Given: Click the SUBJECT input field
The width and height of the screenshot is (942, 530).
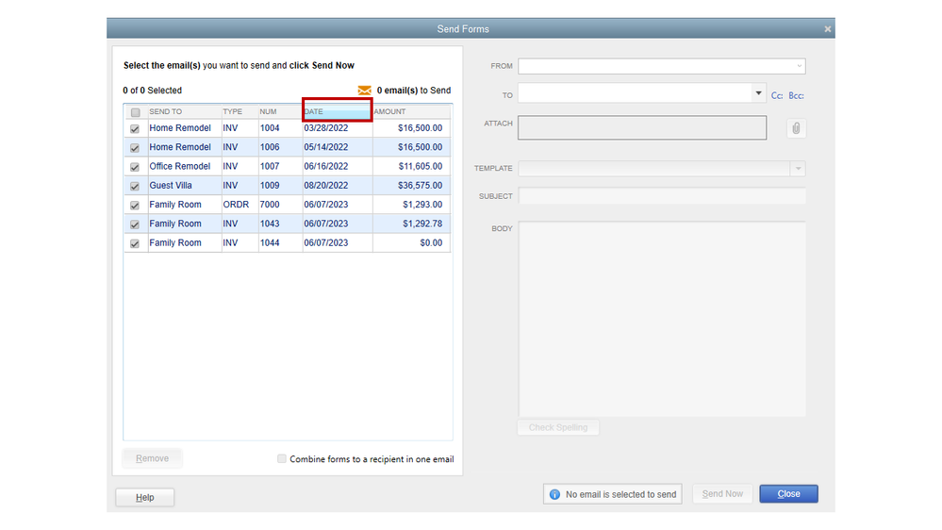Looking at the screenshot, I should pos(661,196).
